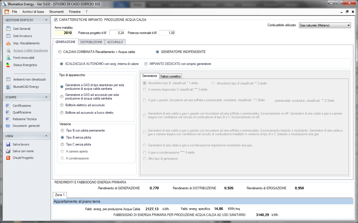Collapse the Gestione Edificio panel
The image size is (358, 223).
pyautogui.click(x=46, y=20)
